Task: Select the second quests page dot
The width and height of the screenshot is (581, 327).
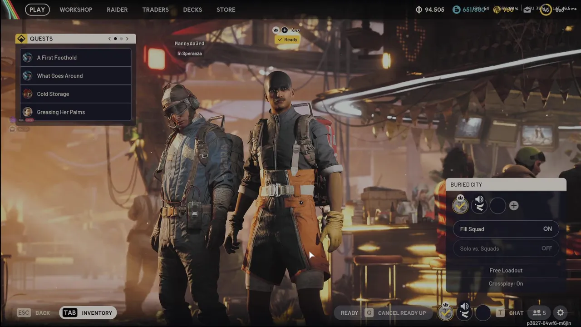Action: (121, 39)
